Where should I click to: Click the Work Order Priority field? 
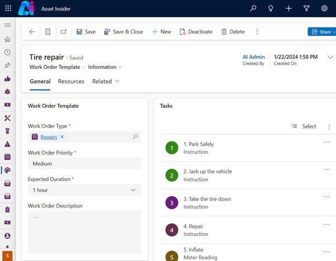[x=84, y=164]
